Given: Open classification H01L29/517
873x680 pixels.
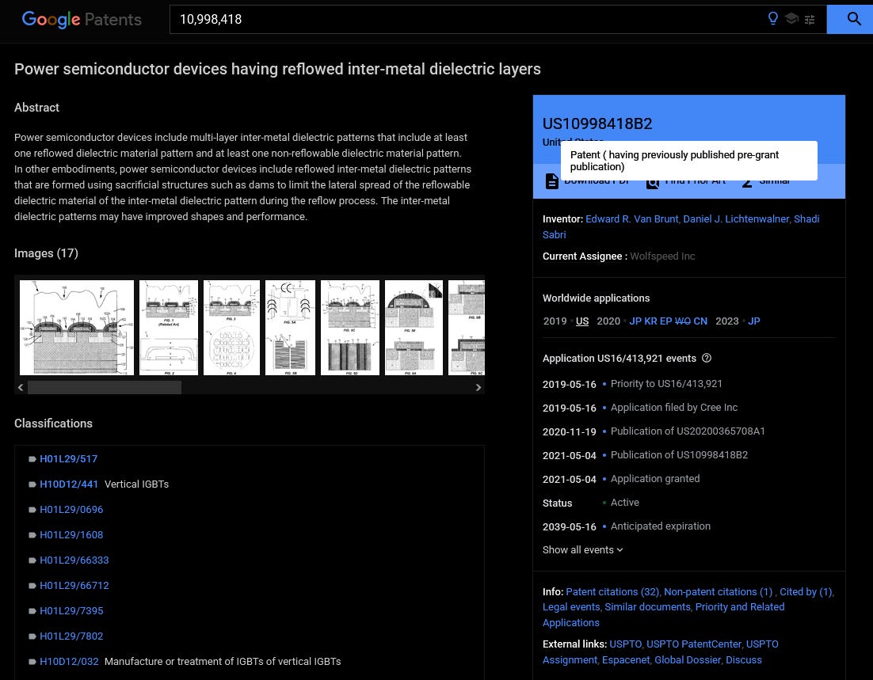Looking at the screenshot, I should (x=68, y=459).
